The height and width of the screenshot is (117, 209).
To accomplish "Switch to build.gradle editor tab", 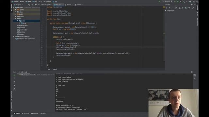I will coord(46,5).
